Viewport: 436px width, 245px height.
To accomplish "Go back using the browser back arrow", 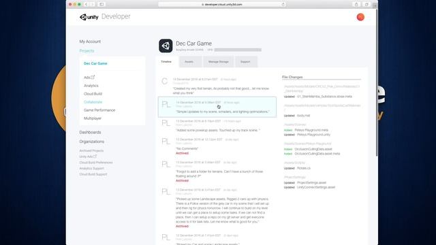I will (87, 4).
